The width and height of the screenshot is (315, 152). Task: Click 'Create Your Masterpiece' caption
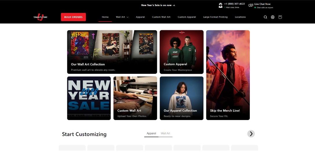tap(178, 70)
